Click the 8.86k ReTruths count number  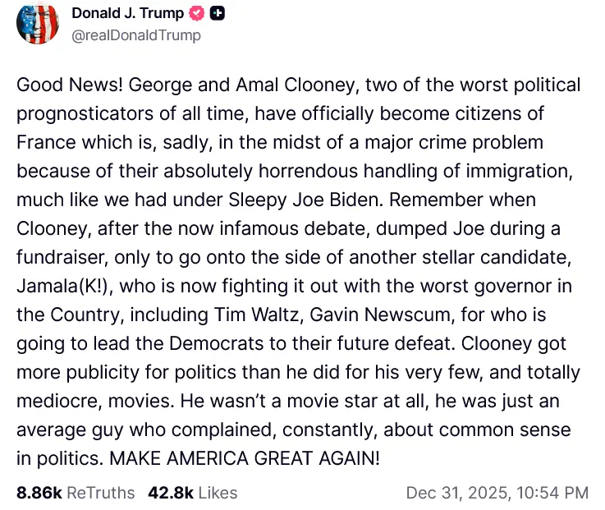tap(39, 493)
